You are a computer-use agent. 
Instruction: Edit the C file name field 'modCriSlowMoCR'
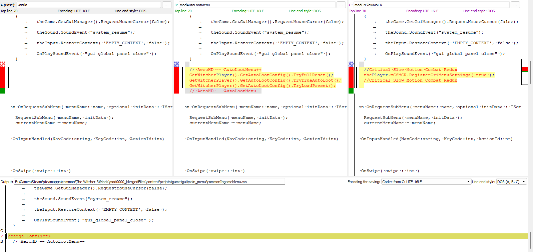pos(431,5)
